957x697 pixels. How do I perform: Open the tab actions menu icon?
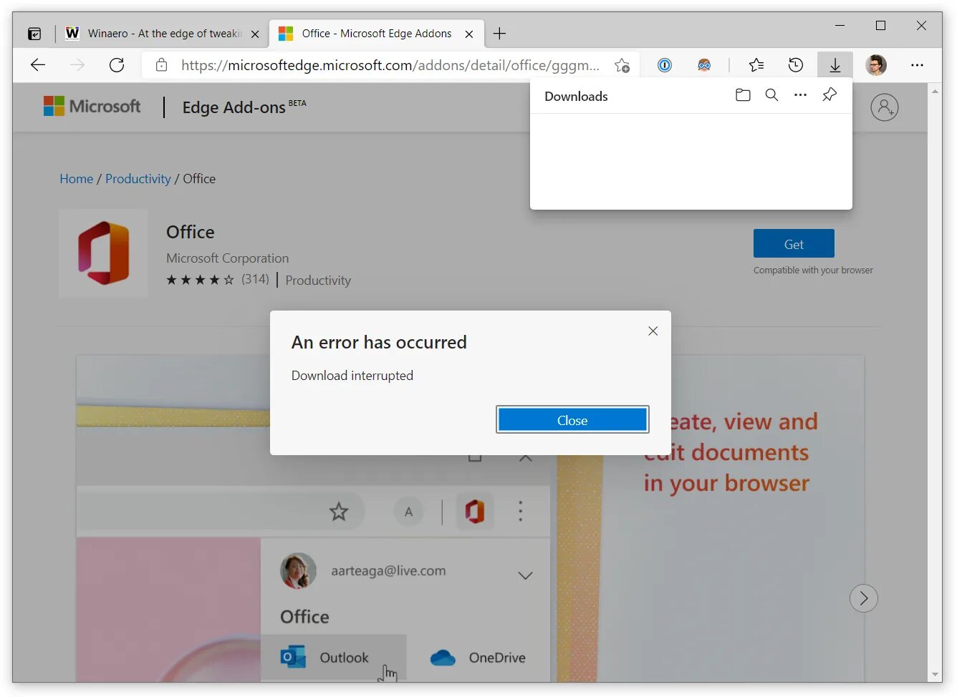[x=34, y=34]
